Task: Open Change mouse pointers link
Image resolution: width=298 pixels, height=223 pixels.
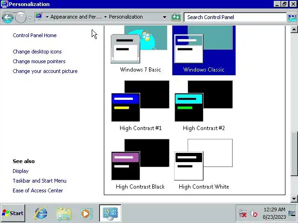Action: click(x=39, y=61)
